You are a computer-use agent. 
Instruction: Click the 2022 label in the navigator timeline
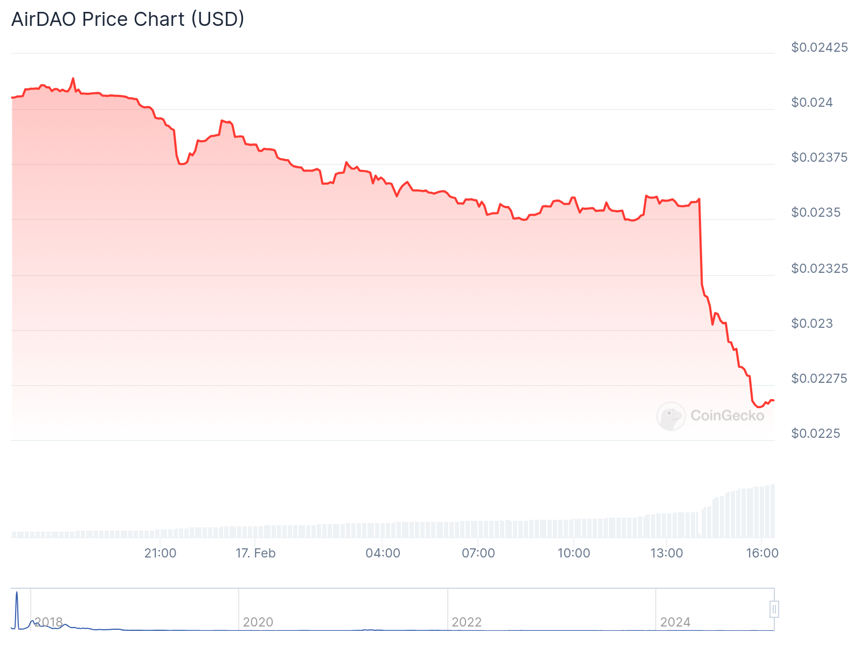[467, 622]
